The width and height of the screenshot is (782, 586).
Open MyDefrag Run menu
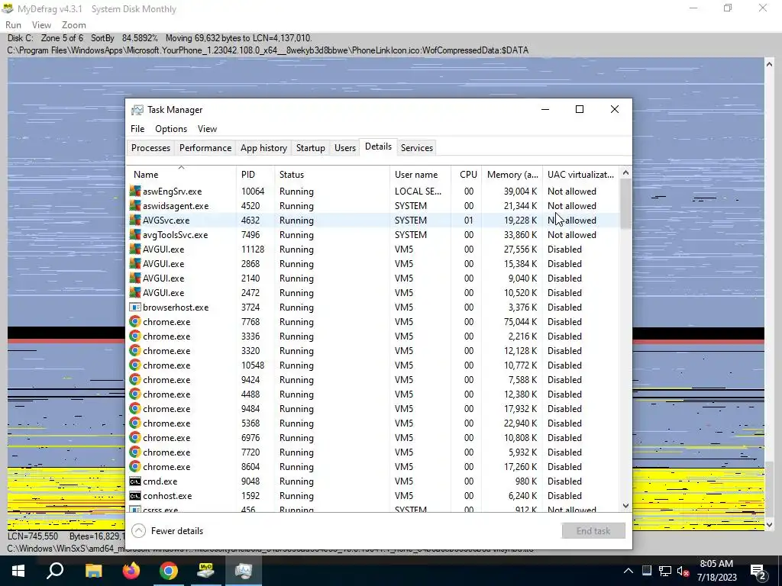tap(14, 25)
